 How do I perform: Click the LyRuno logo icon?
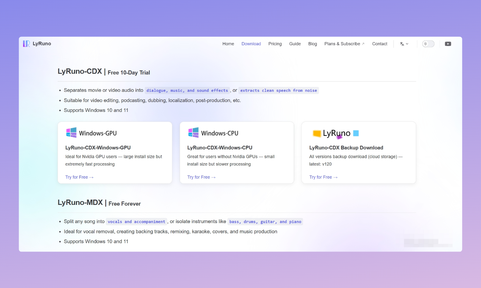[27, 44]
